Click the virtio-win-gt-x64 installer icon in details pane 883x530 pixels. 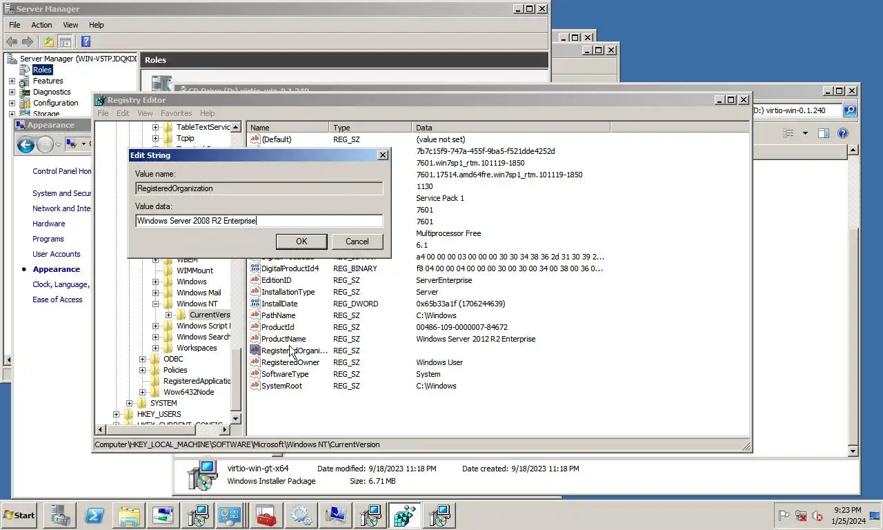point(202,475)
